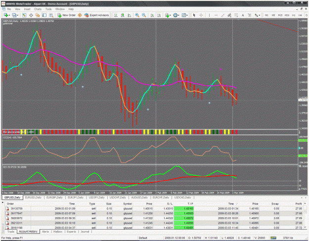
Task: Open the Help menu
Action: (71, 9)
